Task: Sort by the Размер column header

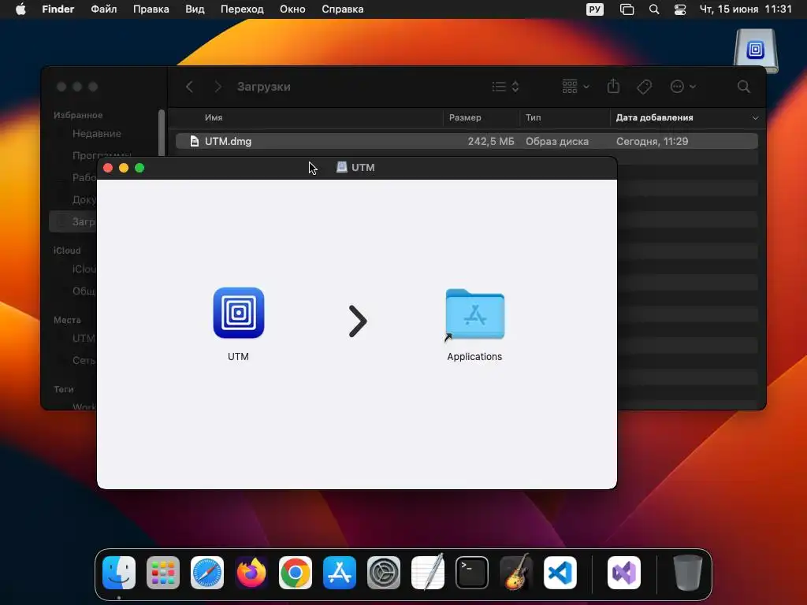Action: 465,118
